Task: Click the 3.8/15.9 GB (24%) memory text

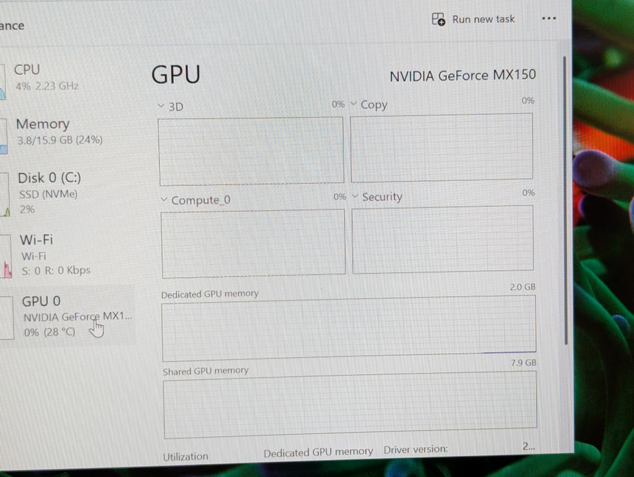Action: click(x=60, y=140)
